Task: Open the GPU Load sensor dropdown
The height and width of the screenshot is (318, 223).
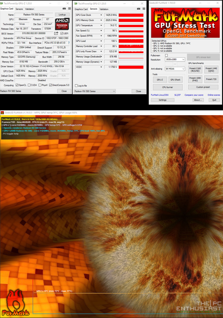Action: pos(101,41)
